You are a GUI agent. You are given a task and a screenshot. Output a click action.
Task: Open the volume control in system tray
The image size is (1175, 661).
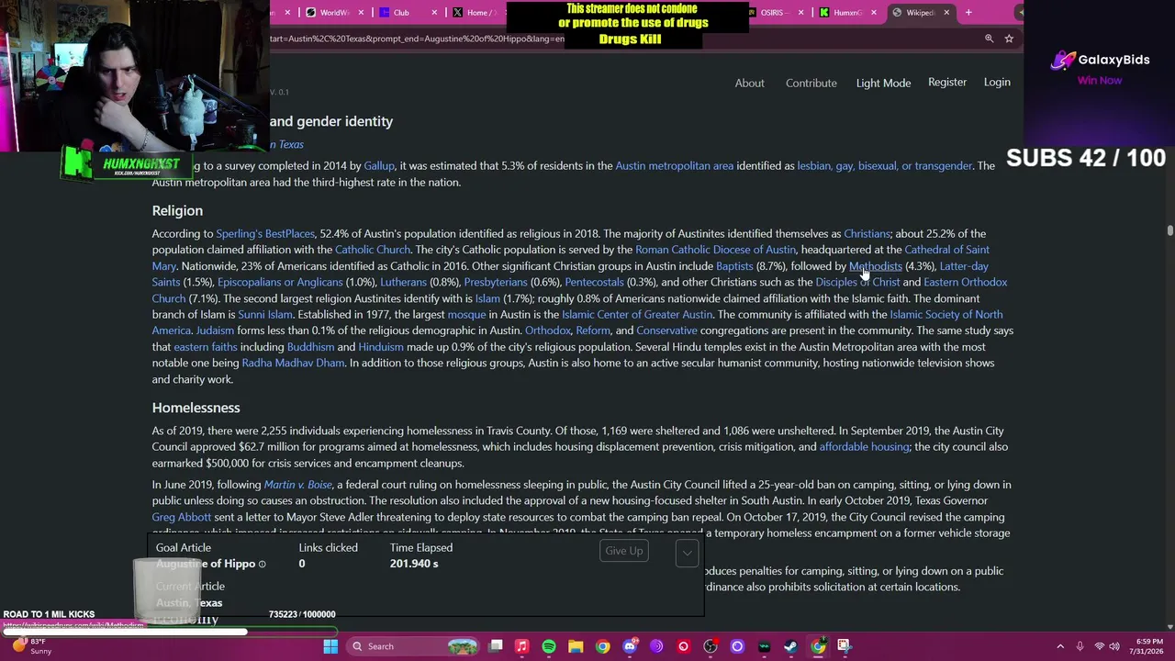click(1116, 646)
